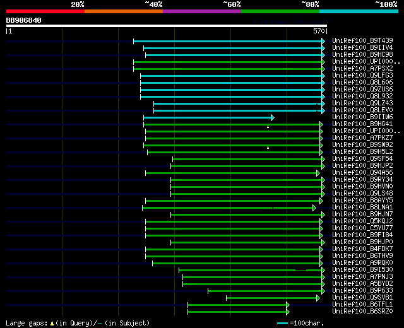Viewport: 404px width, 328px height.
Task: Open hit UniRef100_B9T439
Action: [362, 40]
